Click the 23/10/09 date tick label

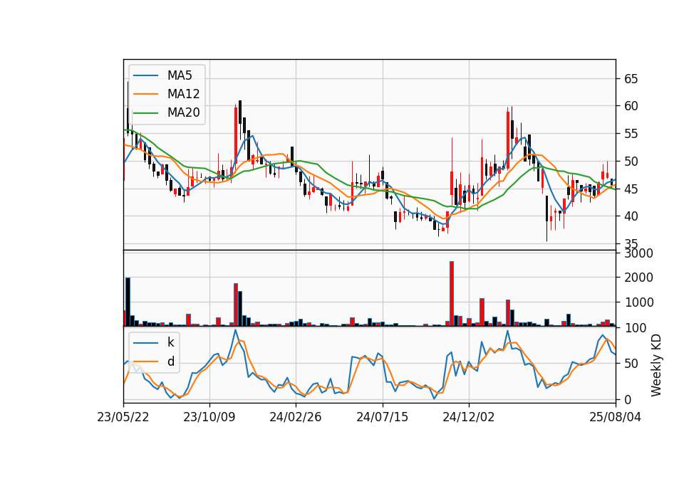(209, 418)
